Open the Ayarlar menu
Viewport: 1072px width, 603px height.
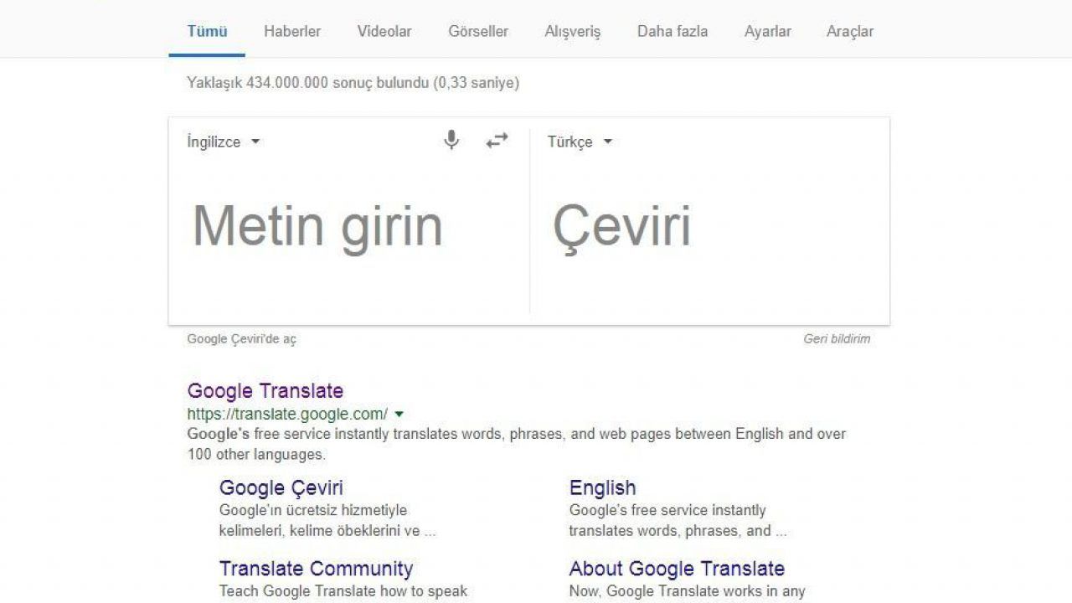pyautogui.click(x=768, y=31)
